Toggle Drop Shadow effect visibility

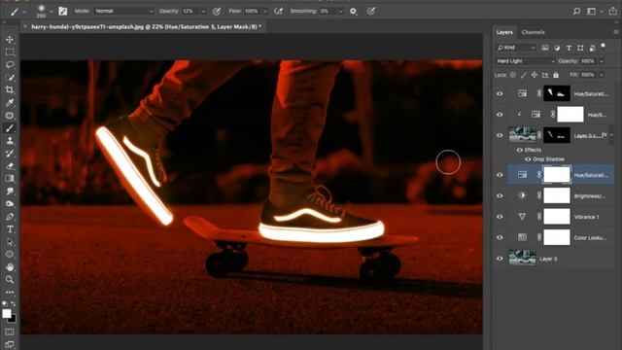pyautogui.click(x=528, y=159)
